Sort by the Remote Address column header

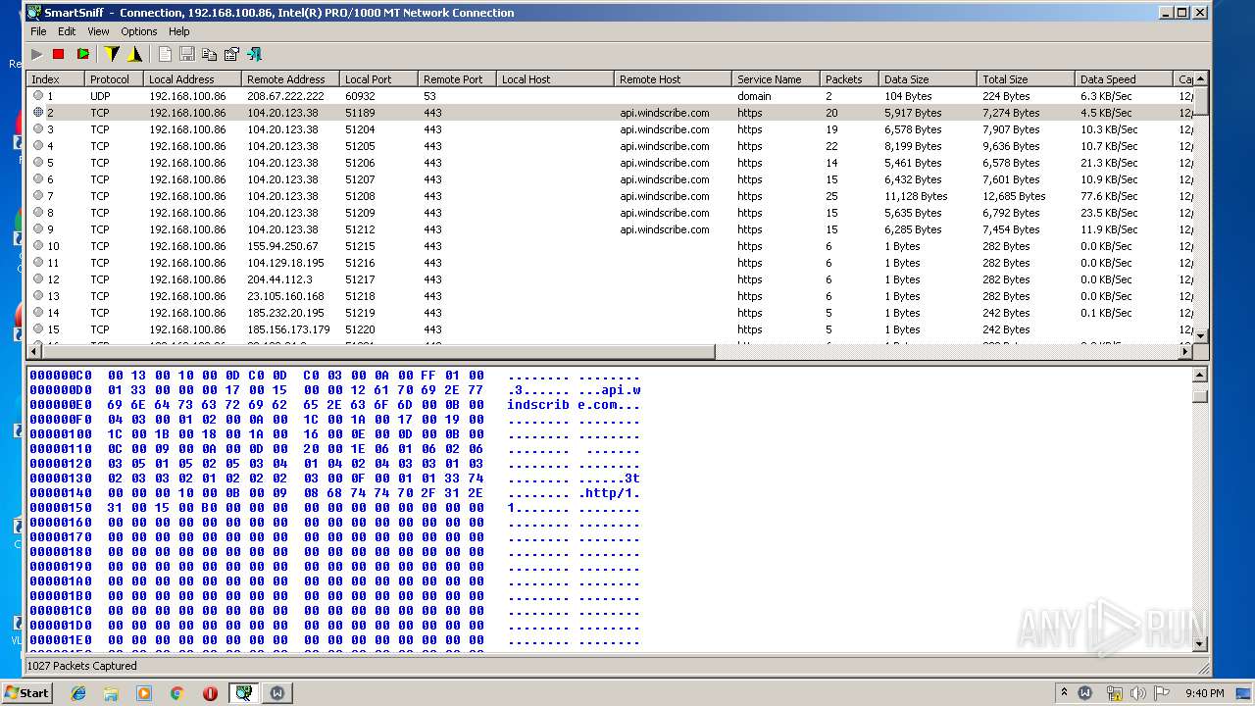tap(290, 79)
